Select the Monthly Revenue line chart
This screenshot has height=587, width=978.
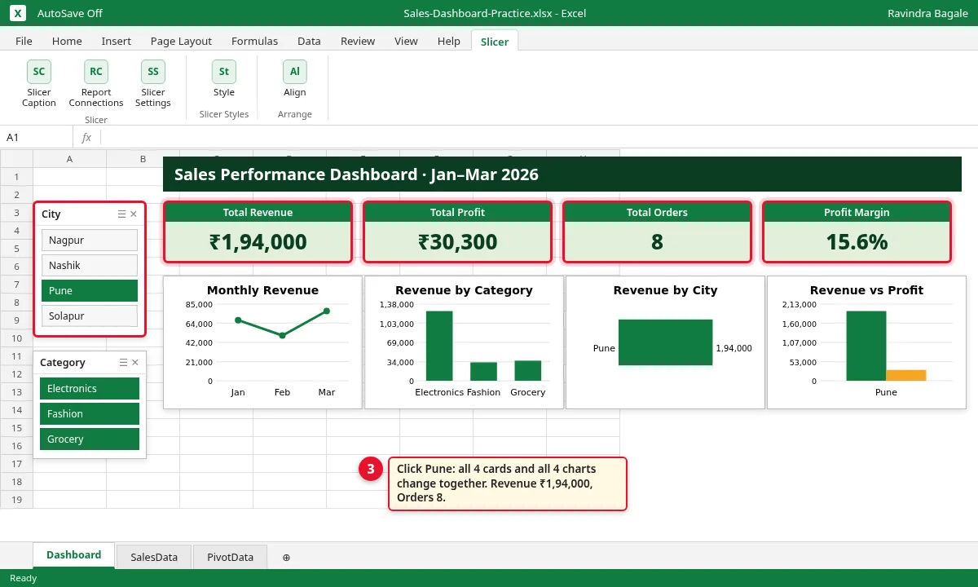pyautogui.click(x=262, y=342)
